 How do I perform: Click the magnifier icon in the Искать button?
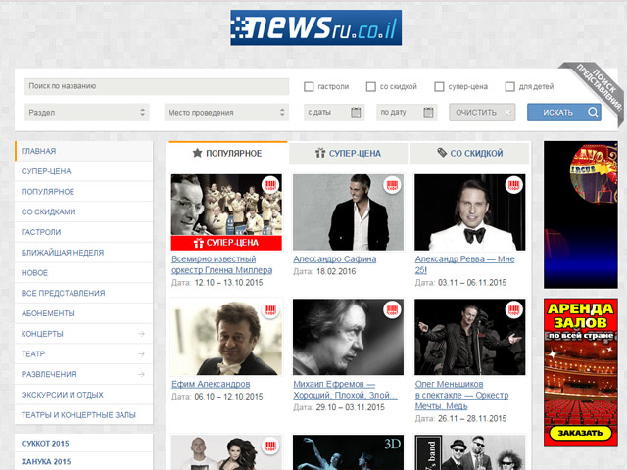[x=593, y=112]
